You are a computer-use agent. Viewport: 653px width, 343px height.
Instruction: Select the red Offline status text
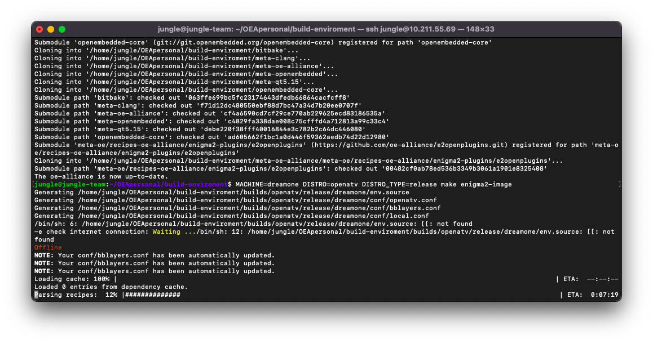point(48,247)
